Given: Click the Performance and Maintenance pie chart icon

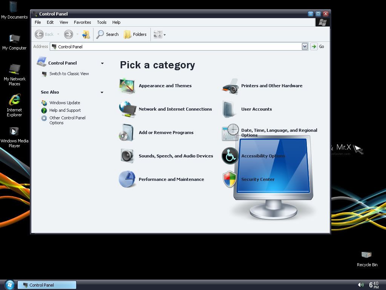Looking at the screenshot, I should [x=127, y=179].
